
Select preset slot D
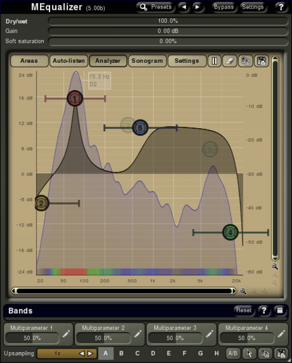pos(153,354)
